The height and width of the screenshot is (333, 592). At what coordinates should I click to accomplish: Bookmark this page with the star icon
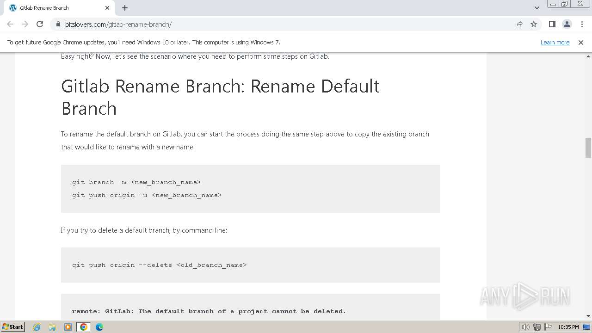[x=534, y=24]
